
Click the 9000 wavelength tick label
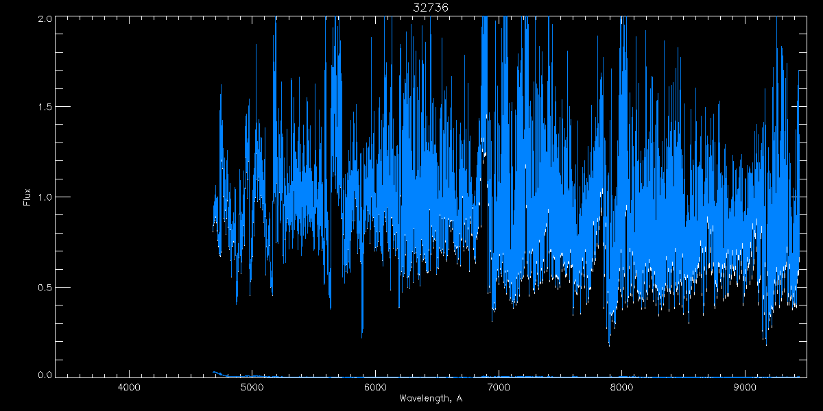(745, 388)
